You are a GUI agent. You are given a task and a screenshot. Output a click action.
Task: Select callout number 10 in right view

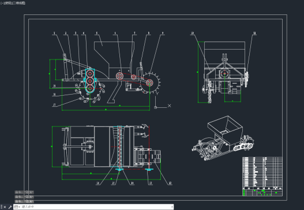[192, 33]
